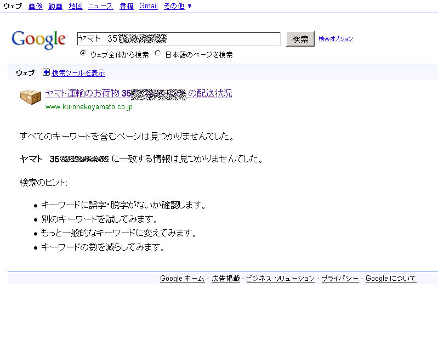Expand search tools with the plus icon
Viewport: 438px width, 345px height.
[x=46, y=72]
